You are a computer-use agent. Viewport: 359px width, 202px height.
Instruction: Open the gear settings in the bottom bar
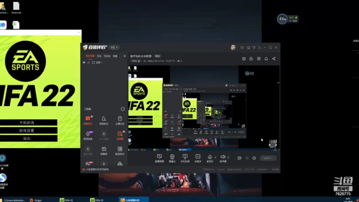pos(254,158)
